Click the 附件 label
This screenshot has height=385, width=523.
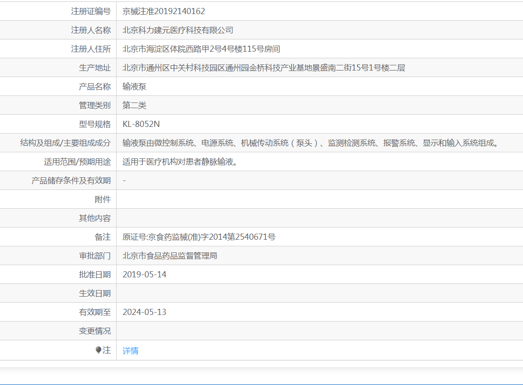103,199
